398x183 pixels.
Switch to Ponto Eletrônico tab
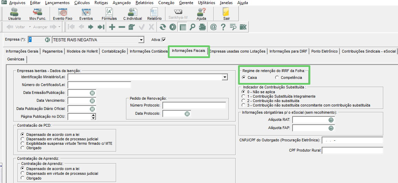tap(324, 51)
